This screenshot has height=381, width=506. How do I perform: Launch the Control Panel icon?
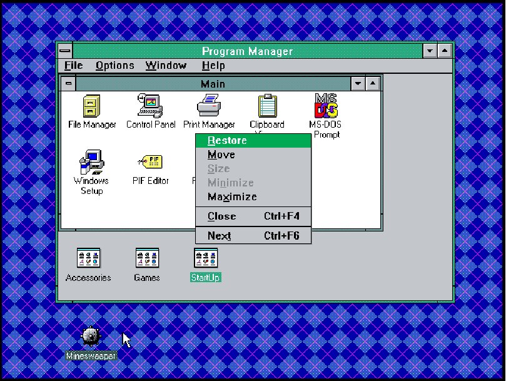click(x=150, y=106)
